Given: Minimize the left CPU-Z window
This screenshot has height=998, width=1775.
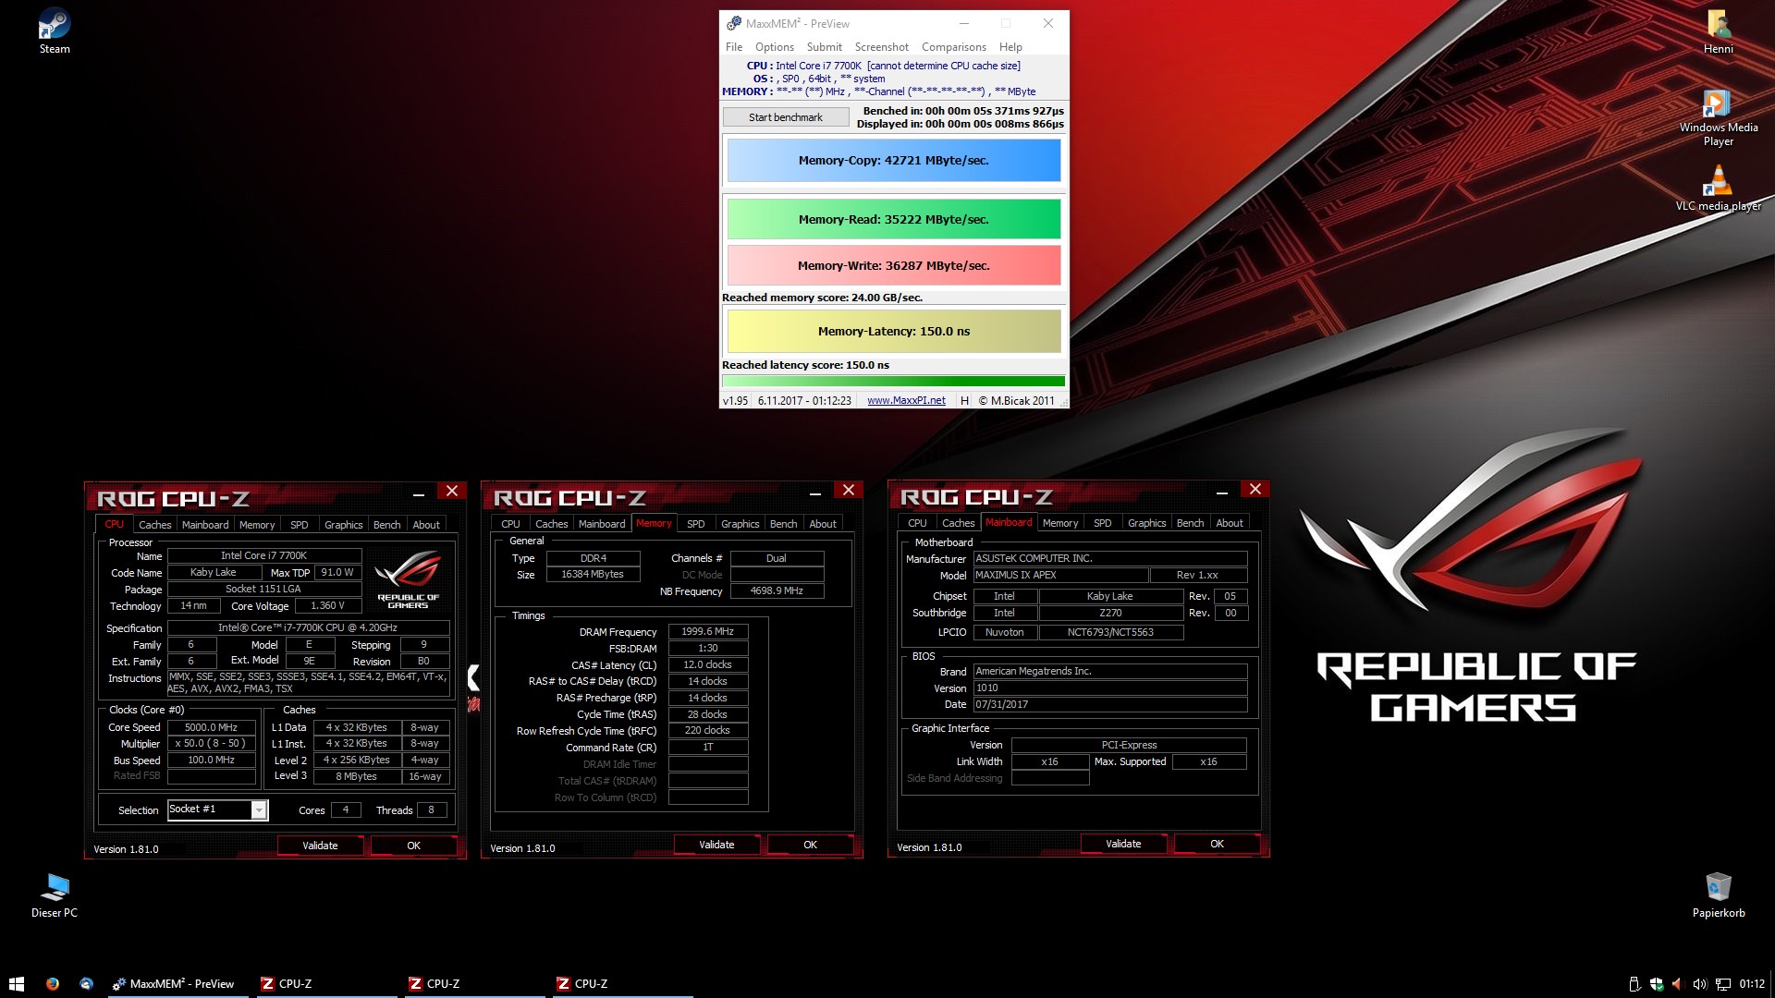Looking at the screenshot, I should tap(419, 494).
